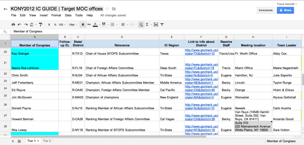304x145 pixels.
Task: Switch to the Tier 2 sheet tab
Action: (47, 141)
